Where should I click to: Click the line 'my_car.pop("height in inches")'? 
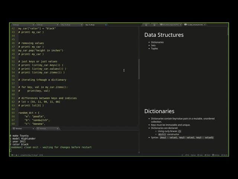(x=41, y=50)
